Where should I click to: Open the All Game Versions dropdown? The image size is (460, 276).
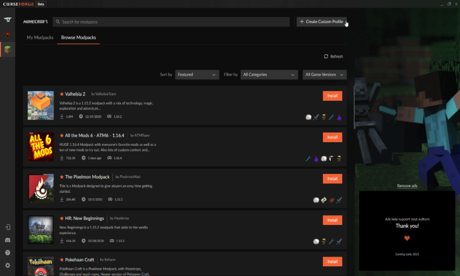tap(325, 75)
